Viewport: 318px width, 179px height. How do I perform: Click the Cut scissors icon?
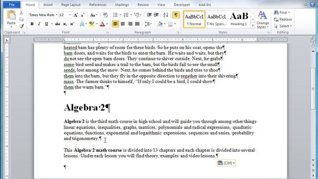(21, 12)
